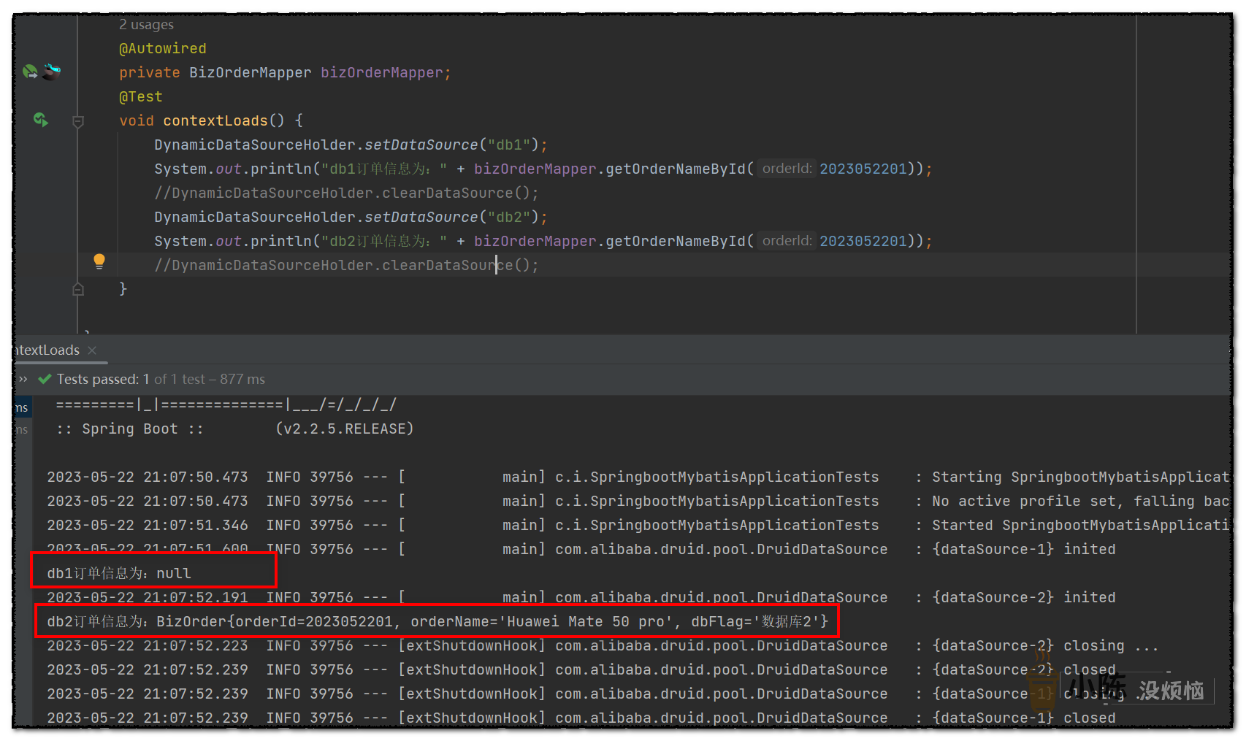Image resolution: width=1246 pixels, height=741 pixels.
Task: Close the contextLoads run tab
Action: 92,350
